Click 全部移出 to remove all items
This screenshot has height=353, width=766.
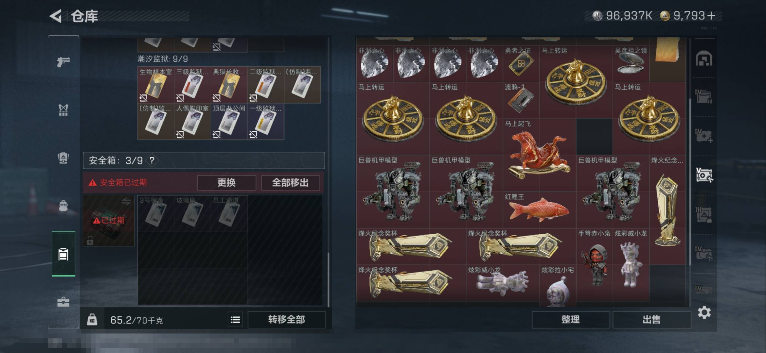(x=290, y=182)
